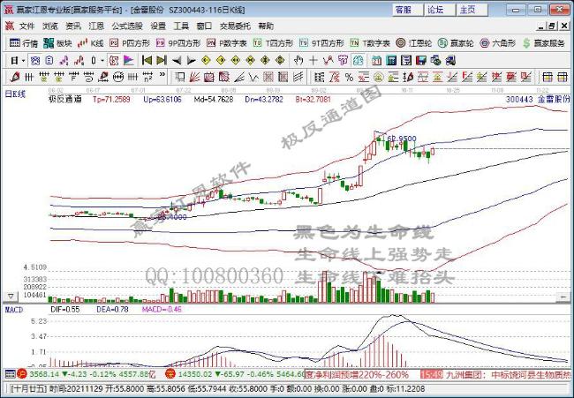Viewport: 574px width, 398px height.
Task: Click the floppy disk save icon
Action: point(421,60)
